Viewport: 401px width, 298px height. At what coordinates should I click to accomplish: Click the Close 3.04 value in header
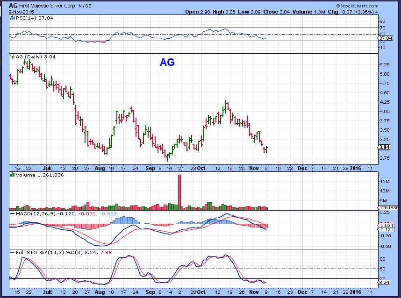pyautogui.click(x=277, y=12)
